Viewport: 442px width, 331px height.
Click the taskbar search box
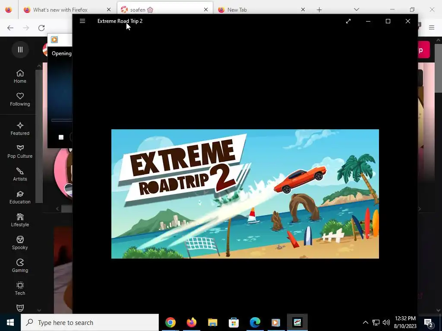tap(90, 322)
